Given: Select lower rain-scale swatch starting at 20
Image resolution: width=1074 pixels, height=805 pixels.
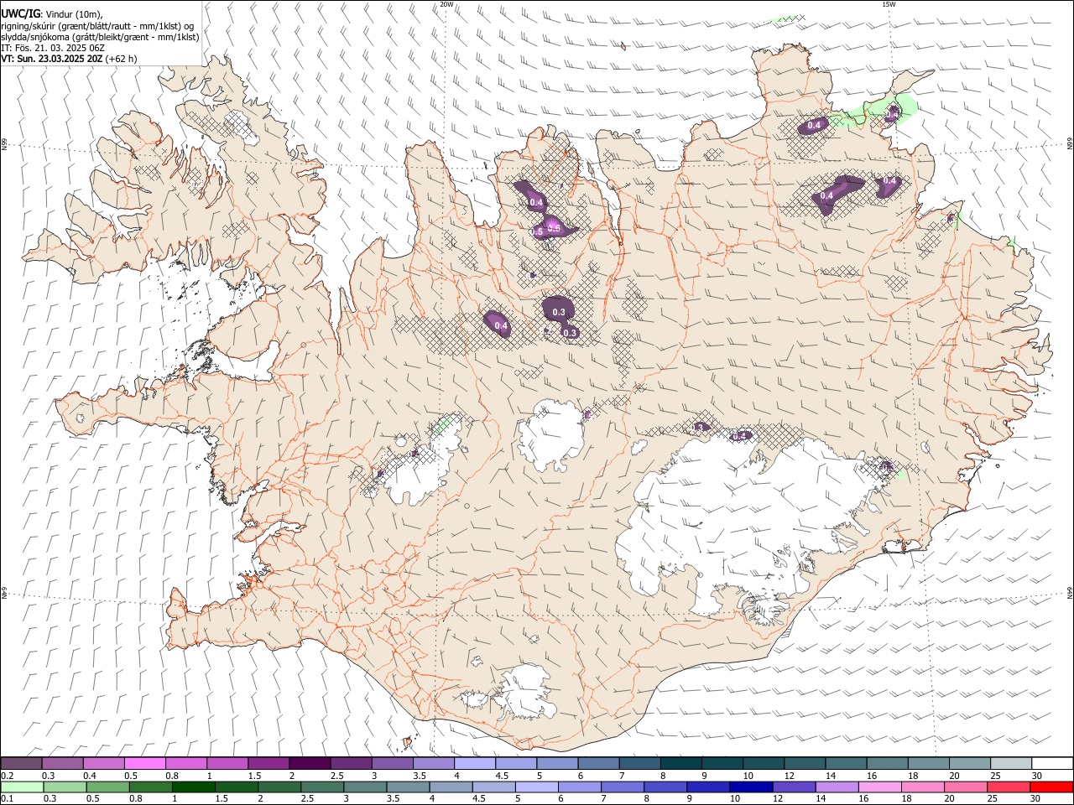Looking at the screenshot, I should (x=964, y=787).
